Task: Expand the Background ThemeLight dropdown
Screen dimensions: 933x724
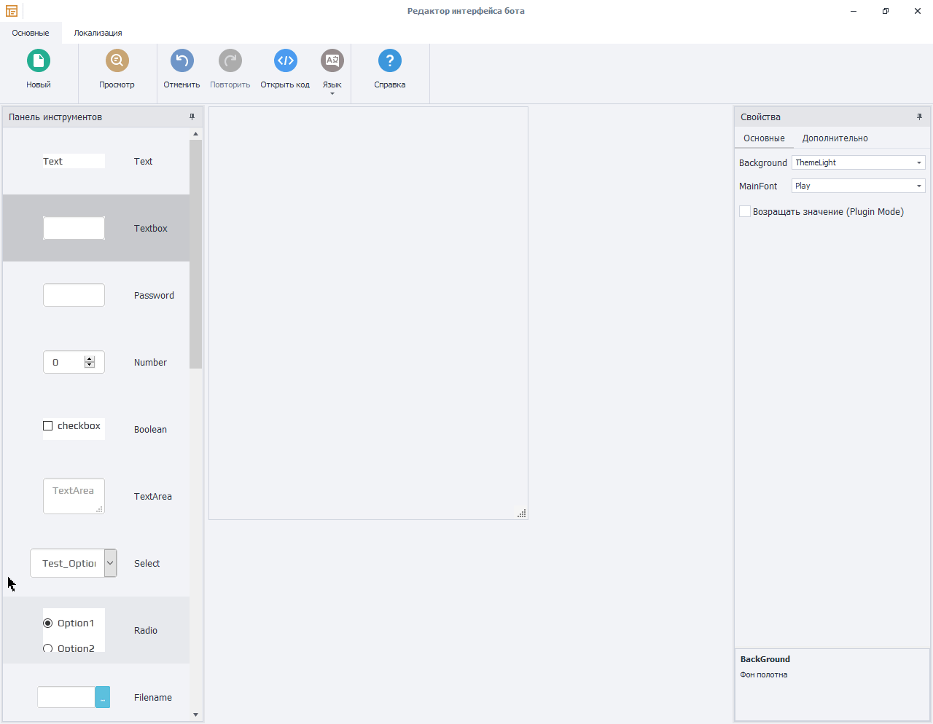Action: tap(918, 163)
